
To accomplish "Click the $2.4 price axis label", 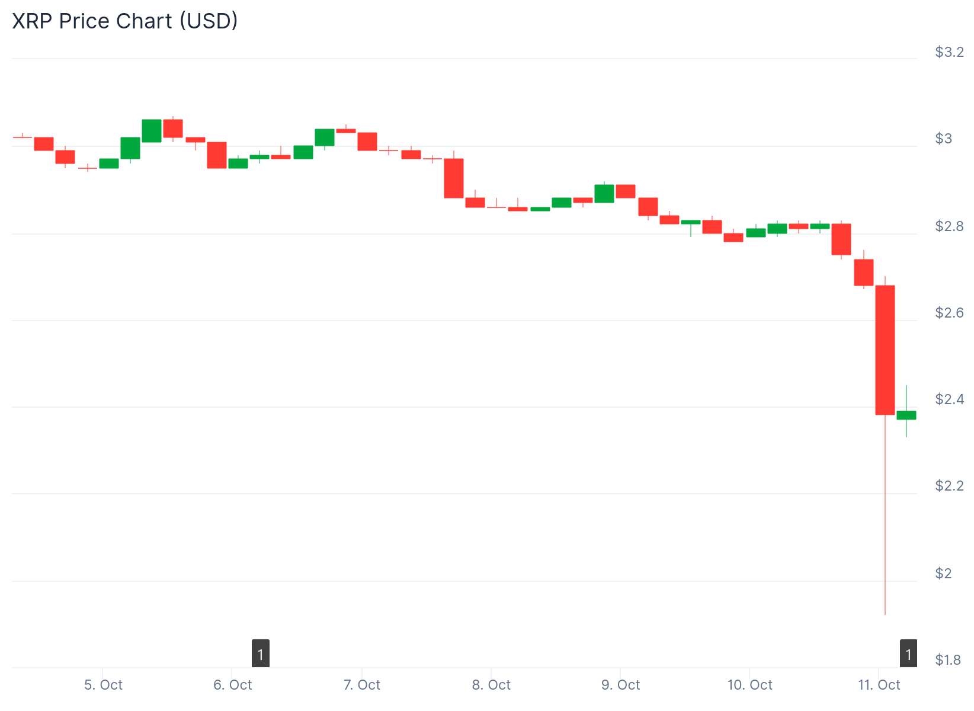I will click(949, 399).
